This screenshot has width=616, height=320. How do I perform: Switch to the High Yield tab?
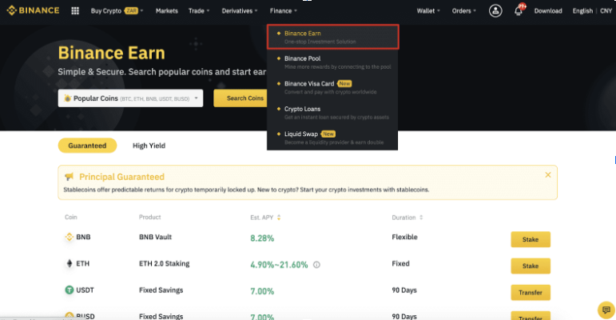149,146
